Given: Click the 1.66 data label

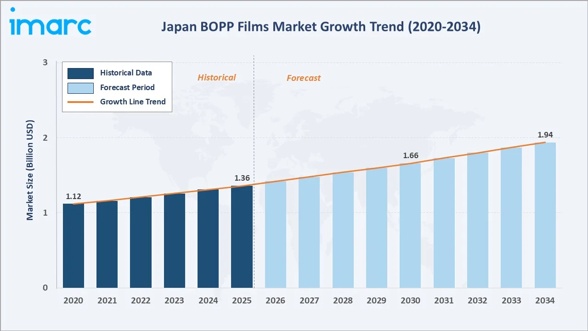Looking at the screenshot, I should coord(411,156).
